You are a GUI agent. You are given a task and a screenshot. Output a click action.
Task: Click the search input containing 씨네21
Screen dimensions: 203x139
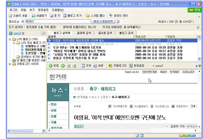coord(58,22)
